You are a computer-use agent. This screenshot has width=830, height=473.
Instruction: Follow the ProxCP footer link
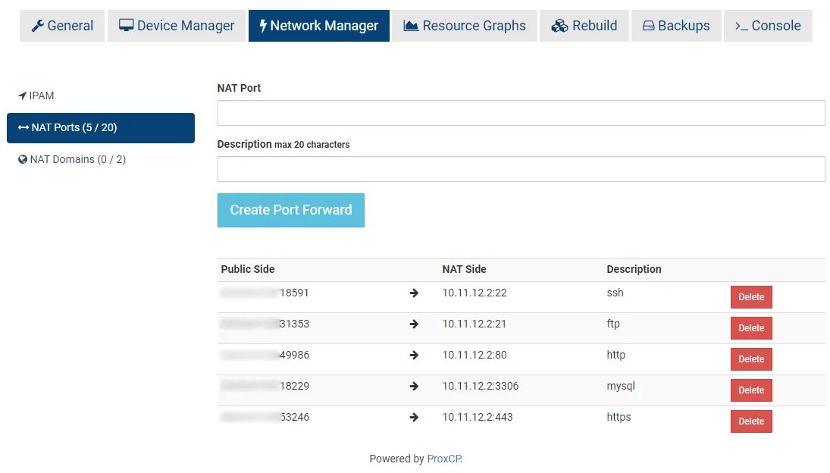click(x=443, y=459)
